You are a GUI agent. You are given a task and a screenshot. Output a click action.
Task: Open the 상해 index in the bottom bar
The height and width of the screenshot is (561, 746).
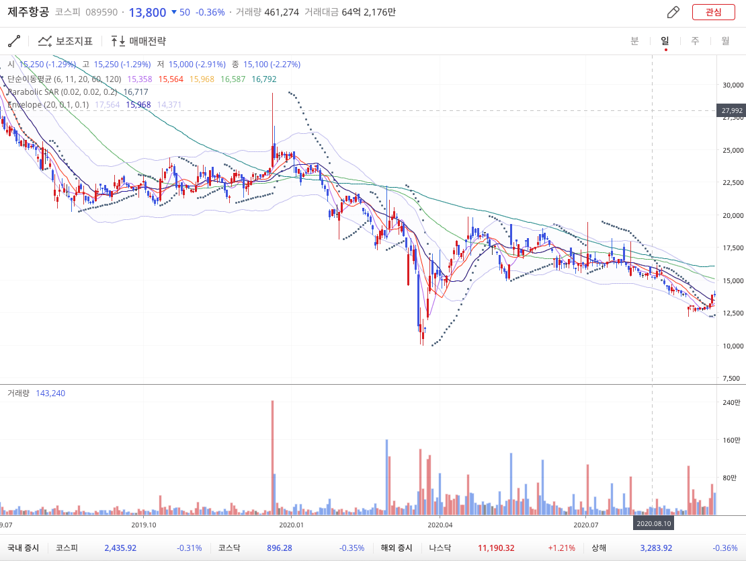tap(599, 548)
